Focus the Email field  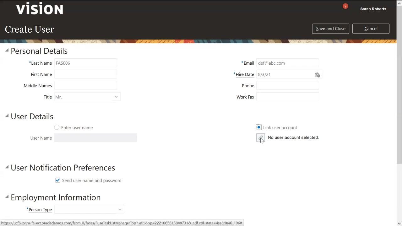coord(287,63)
